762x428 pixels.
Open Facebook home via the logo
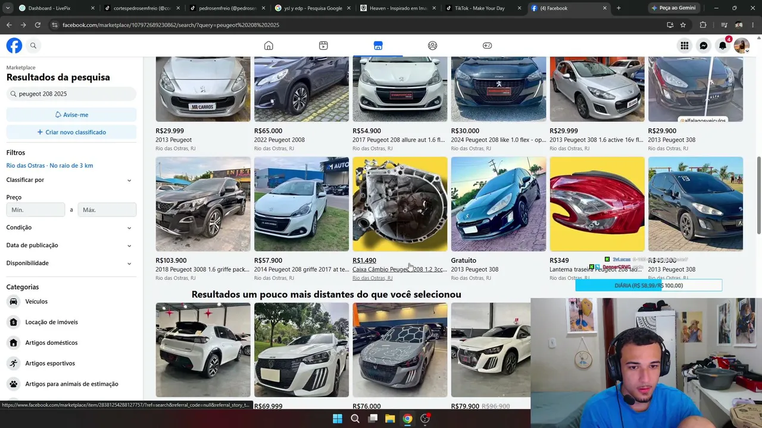14,46
